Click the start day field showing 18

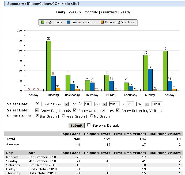coord(88,104)
